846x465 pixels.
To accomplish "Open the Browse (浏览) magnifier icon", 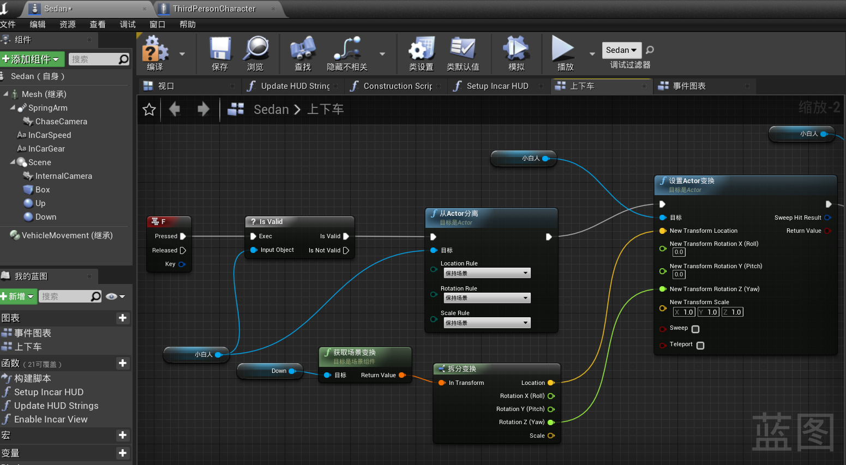I will (x=255, y=50).
